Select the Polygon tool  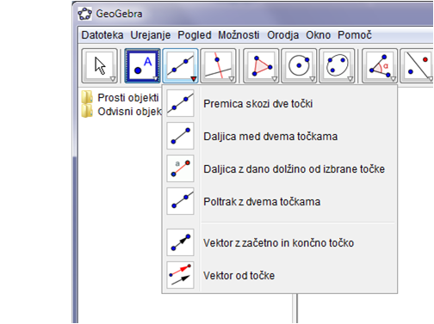[261, 66]
